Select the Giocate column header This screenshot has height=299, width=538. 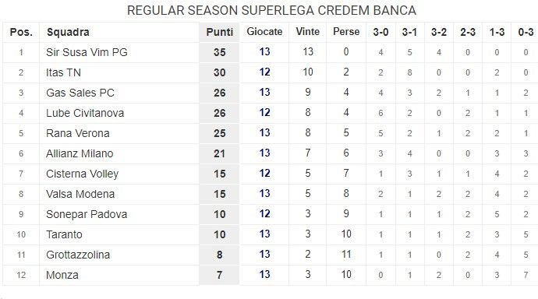[x=264, y=31]
